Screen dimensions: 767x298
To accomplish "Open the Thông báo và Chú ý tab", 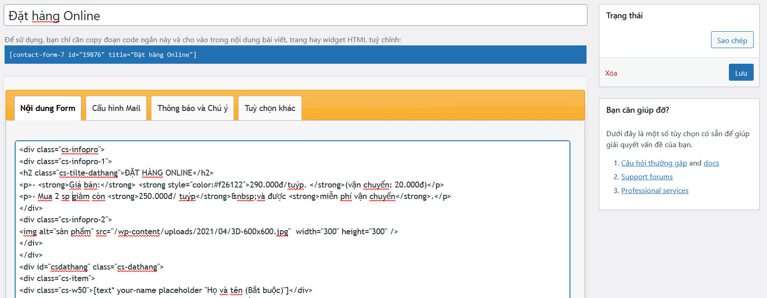I will coord(192,108).
